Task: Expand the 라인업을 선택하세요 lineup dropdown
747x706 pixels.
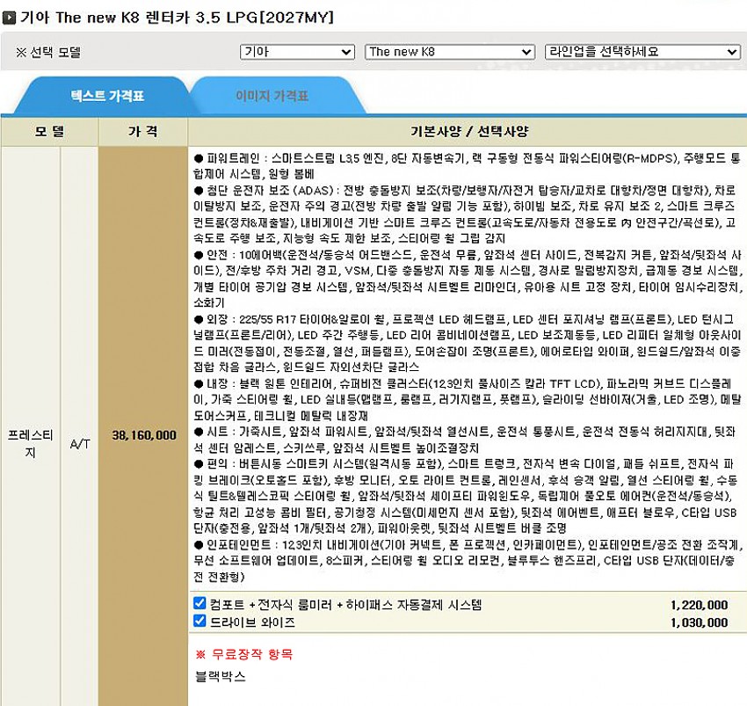Action: (642, 52)
